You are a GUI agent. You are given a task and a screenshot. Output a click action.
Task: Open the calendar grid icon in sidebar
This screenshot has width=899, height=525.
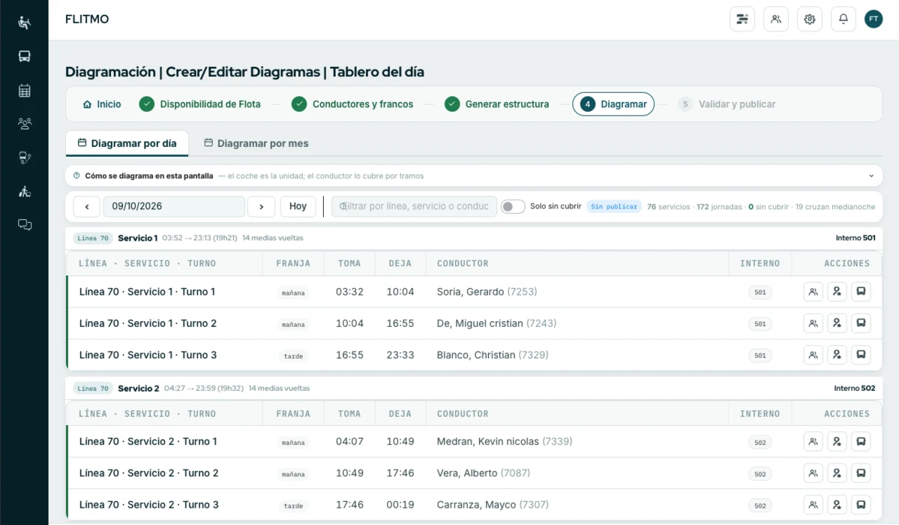pos(24,91)
